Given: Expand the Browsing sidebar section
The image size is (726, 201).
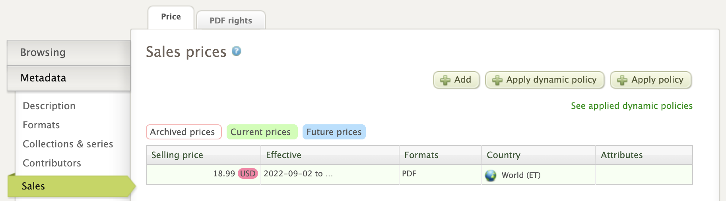Looking at the screenshot, I should [68, 52].
